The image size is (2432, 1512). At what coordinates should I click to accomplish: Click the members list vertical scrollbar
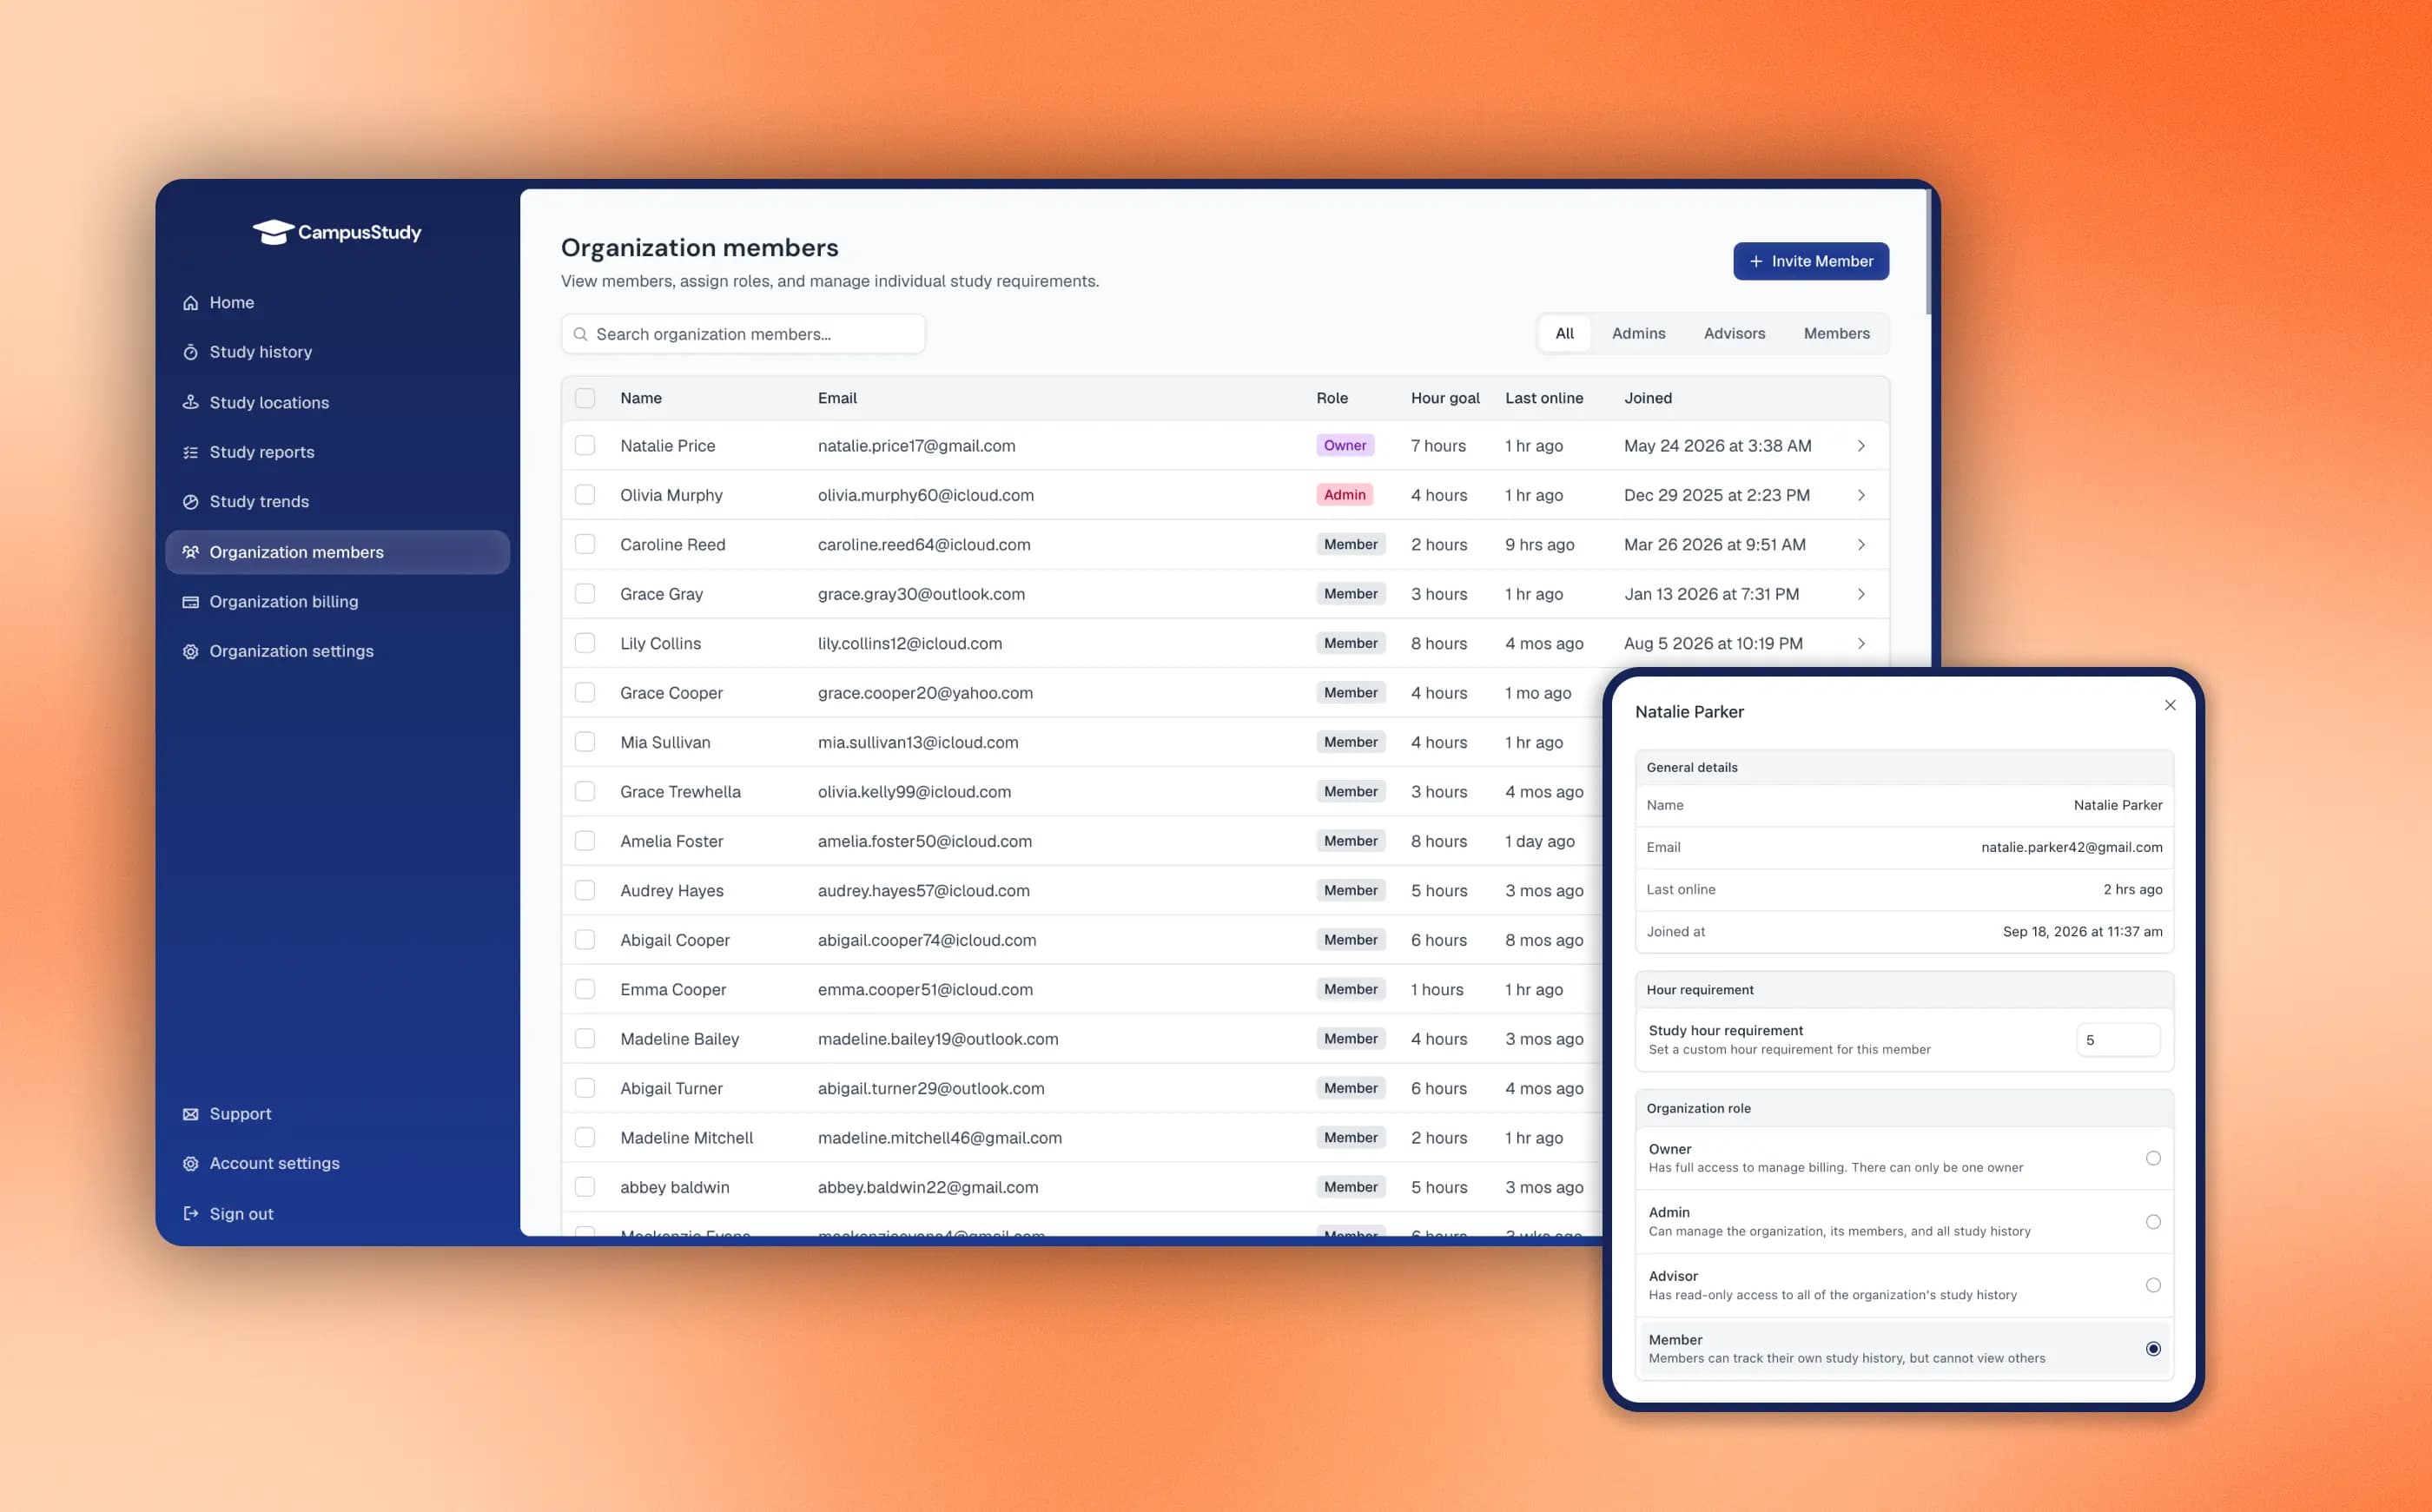tap(1927, 252)
